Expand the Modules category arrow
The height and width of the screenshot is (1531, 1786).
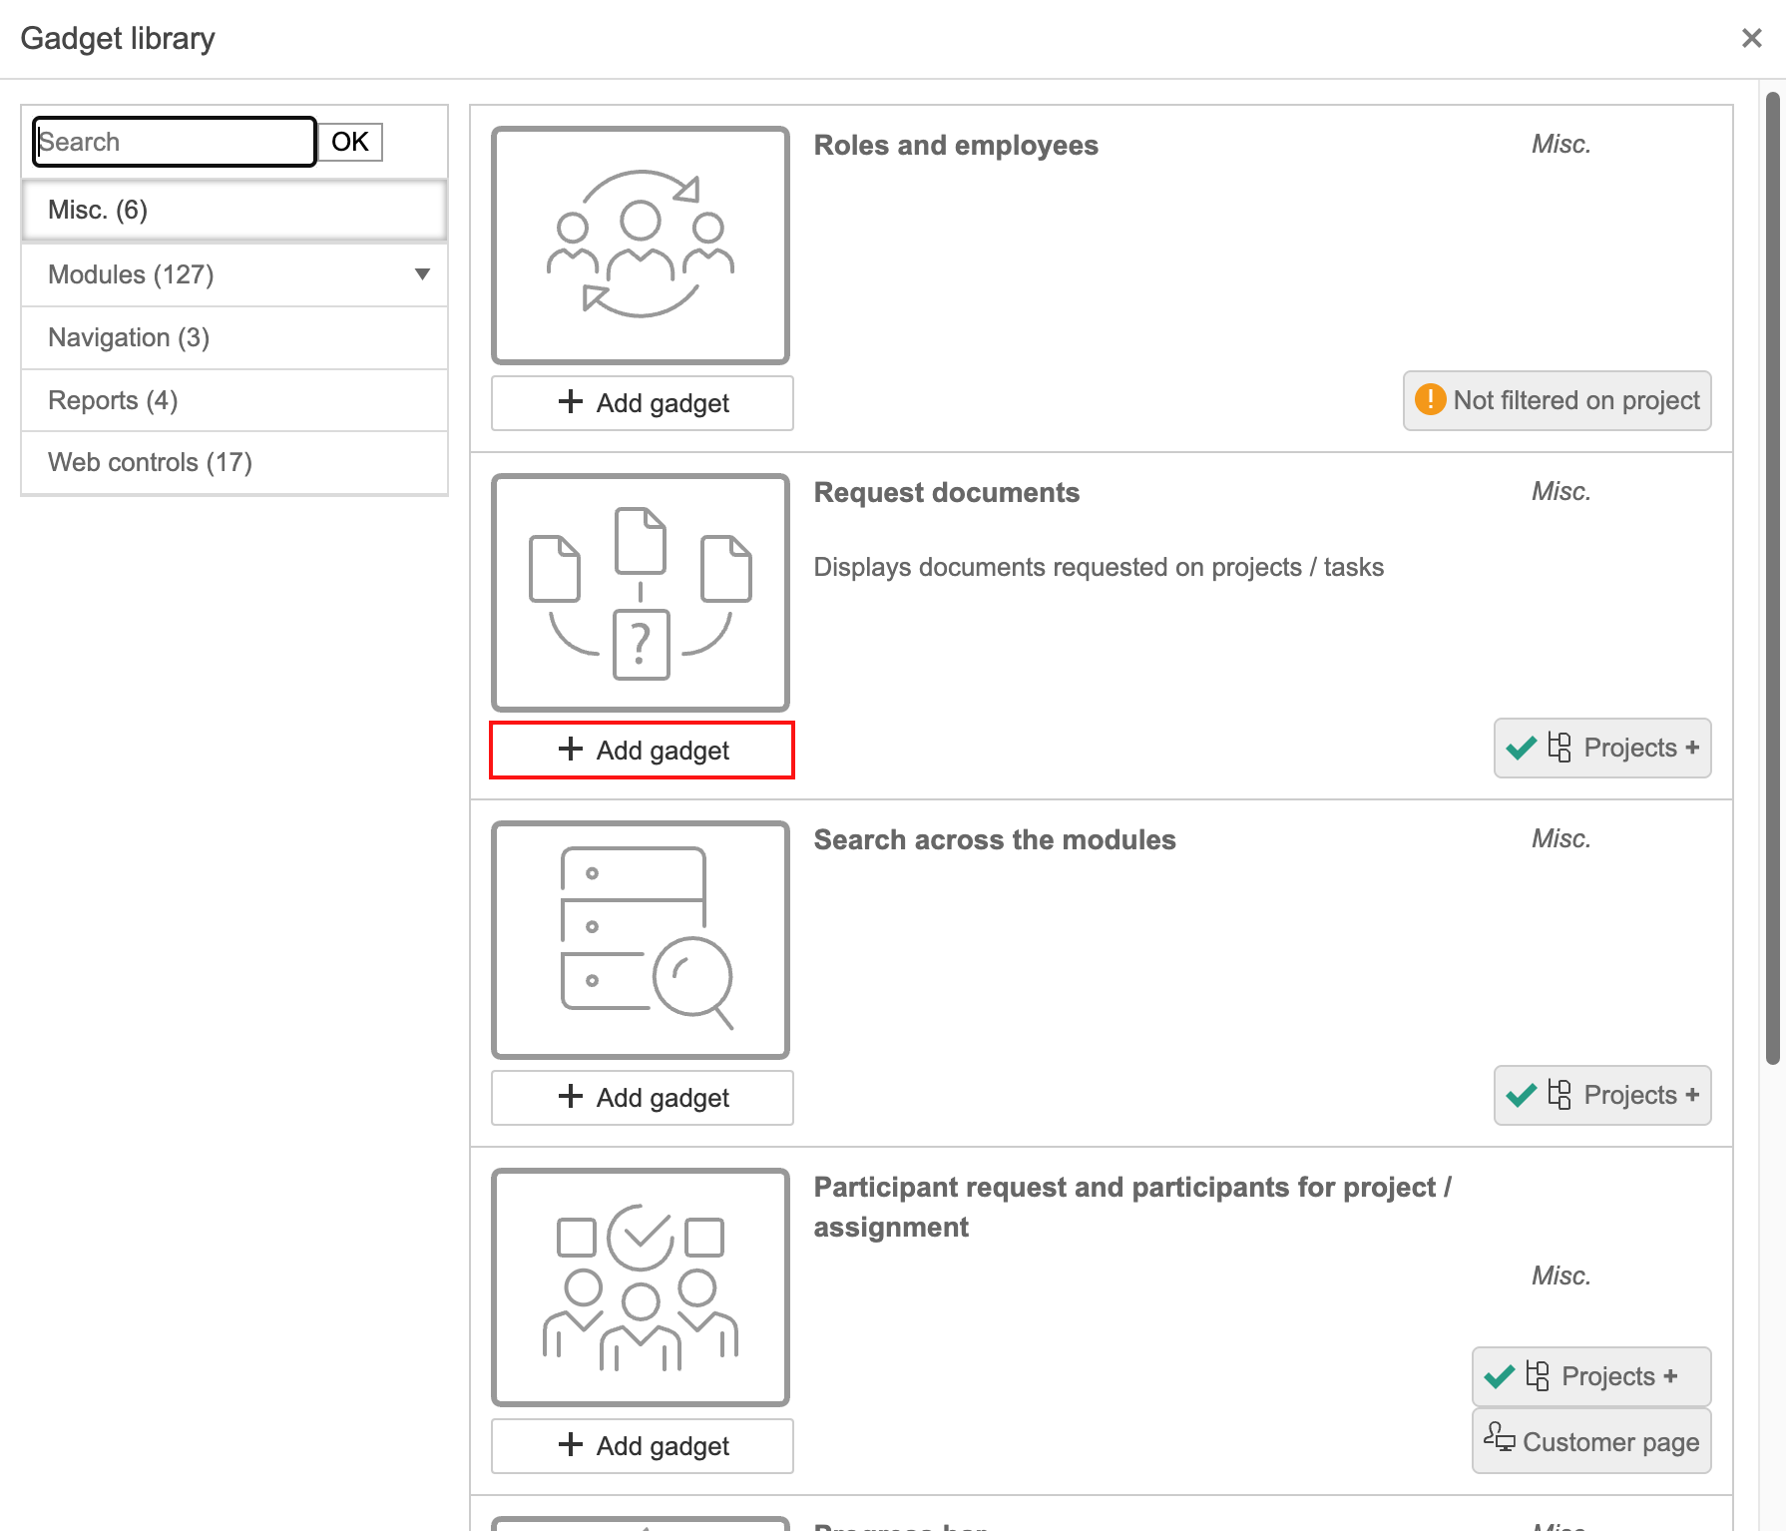(422, 274)
